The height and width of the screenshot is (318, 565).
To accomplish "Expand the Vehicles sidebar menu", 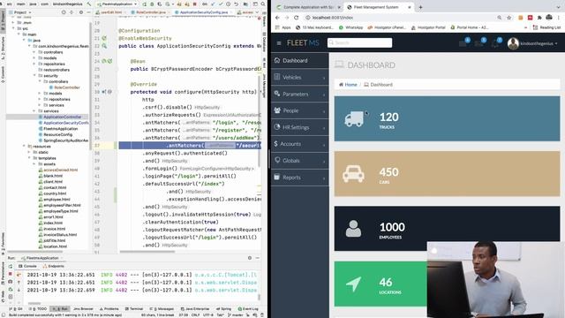I will pyautogui.click(x=299, y=77).
